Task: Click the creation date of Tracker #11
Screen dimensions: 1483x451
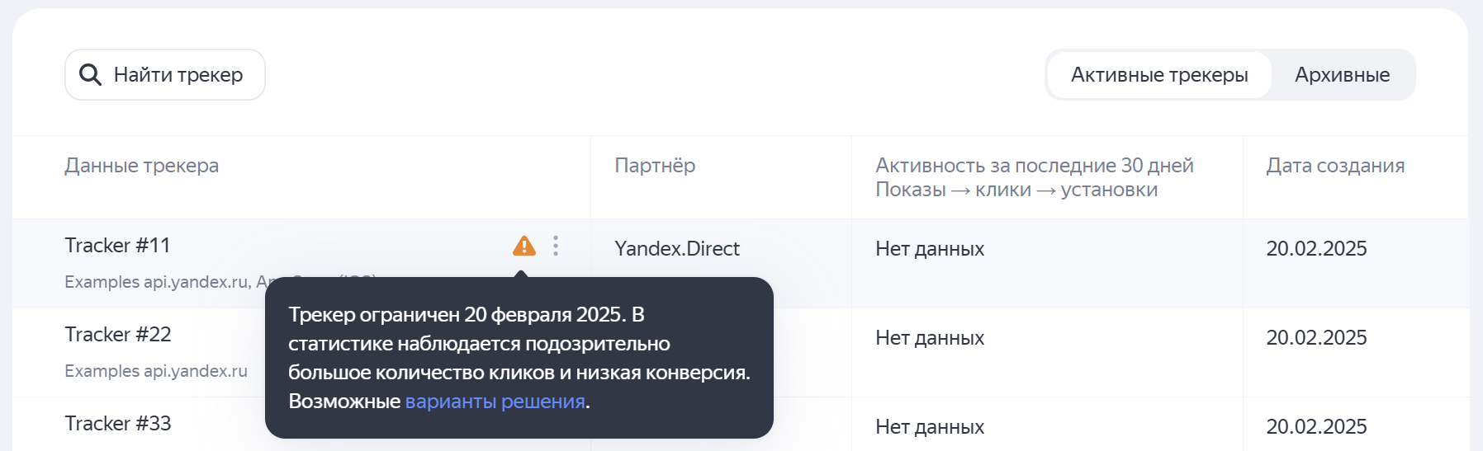Action: point(1316,249)
